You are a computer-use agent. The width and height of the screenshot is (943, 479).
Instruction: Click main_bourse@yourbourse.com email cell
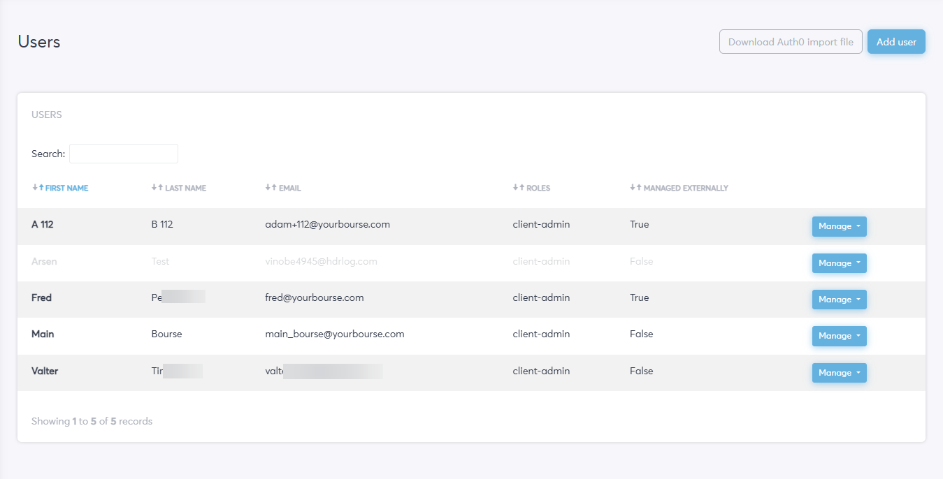tap(334, 334)
